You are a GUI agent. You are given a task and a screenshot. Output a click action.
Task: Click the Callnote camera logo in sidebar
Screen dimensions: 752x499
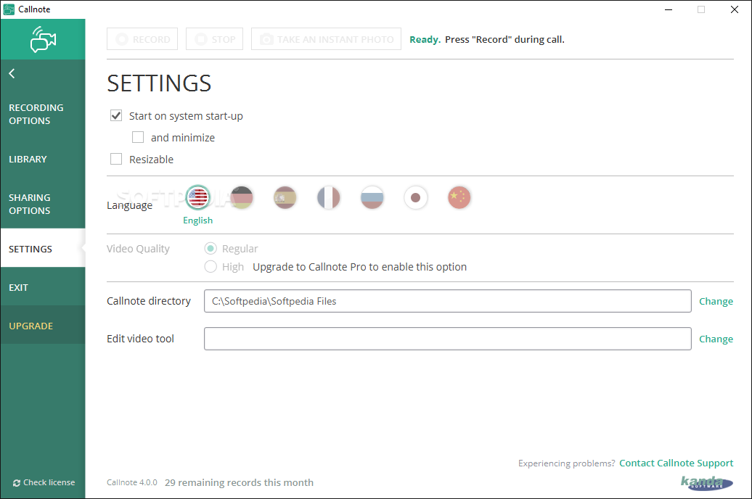43,39
